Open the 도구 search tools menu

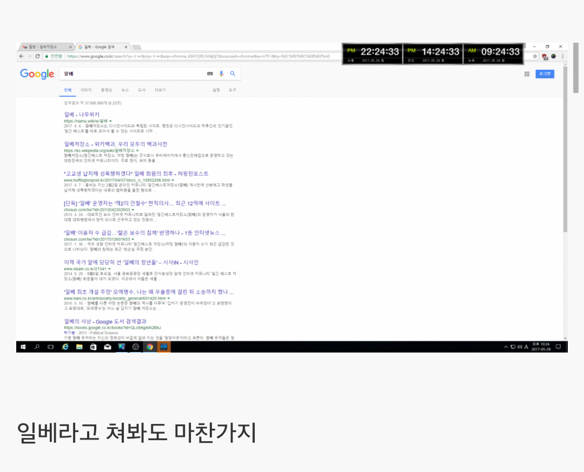[233, 90]
